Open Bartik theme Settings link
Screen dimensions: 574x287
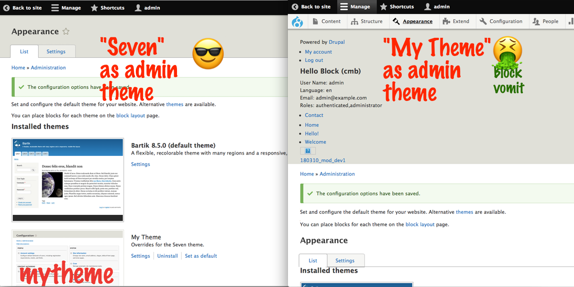click(141, 164)
